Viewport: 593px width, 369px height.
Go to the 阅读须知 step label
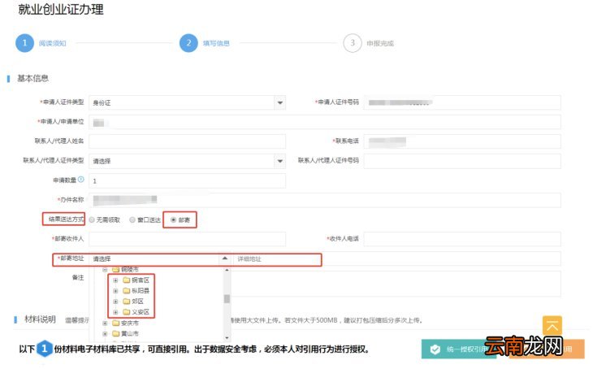[x=53, y=43]
